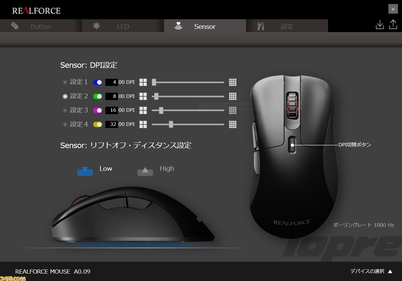Toggle the yellow switch for 設定 4
This screenshot has height=281, width=402.
click(x=97, y=124)
